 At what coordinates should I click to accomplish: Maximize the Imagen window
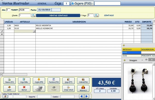146,60
